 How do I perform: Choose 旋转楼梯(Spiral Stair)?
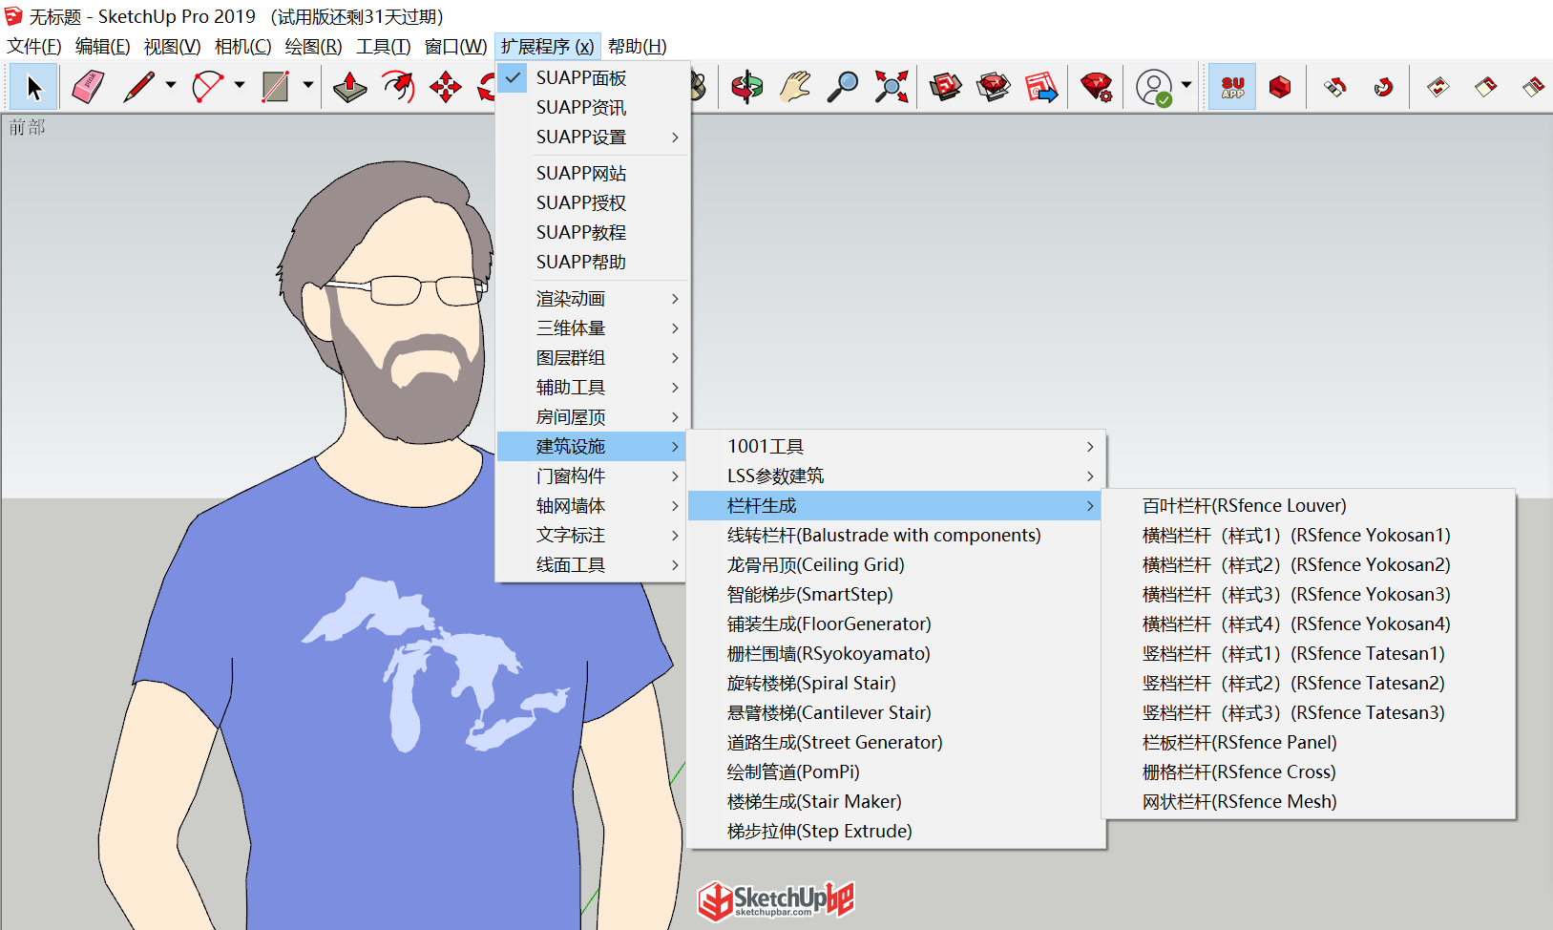tap(896, 683)
